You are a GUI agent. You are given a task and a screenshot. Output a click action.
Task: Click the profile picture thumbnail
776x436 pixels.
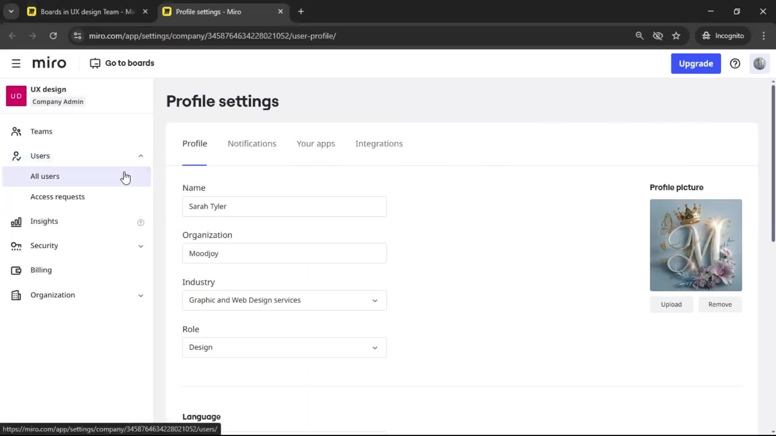[696, 245]
